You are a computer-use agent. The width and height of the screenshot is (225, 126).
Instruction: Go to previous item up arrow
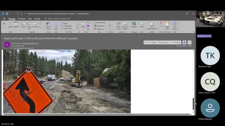click(18, 14)
